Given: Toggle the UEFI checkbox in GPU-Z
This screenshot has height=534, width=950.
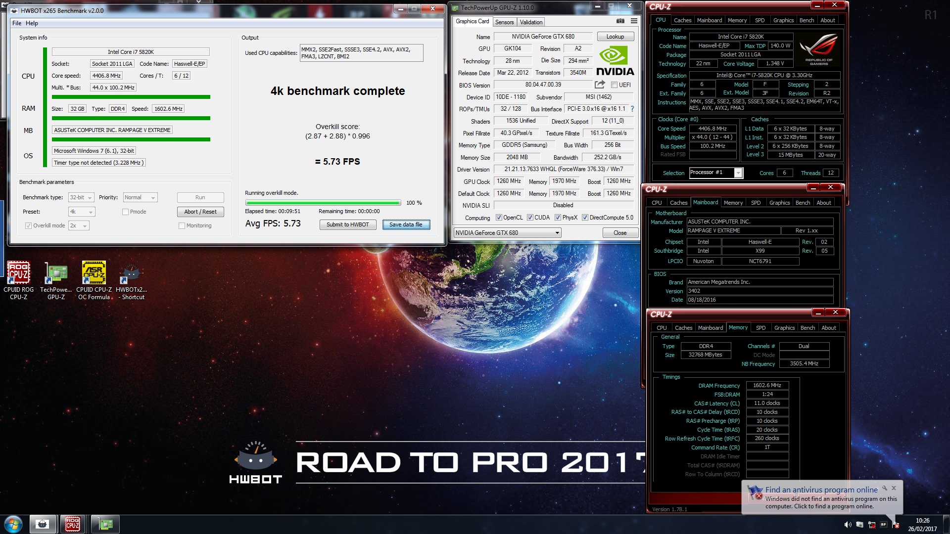Looking at the screenshot, I should pyautogui.click(x=614, y=85).
